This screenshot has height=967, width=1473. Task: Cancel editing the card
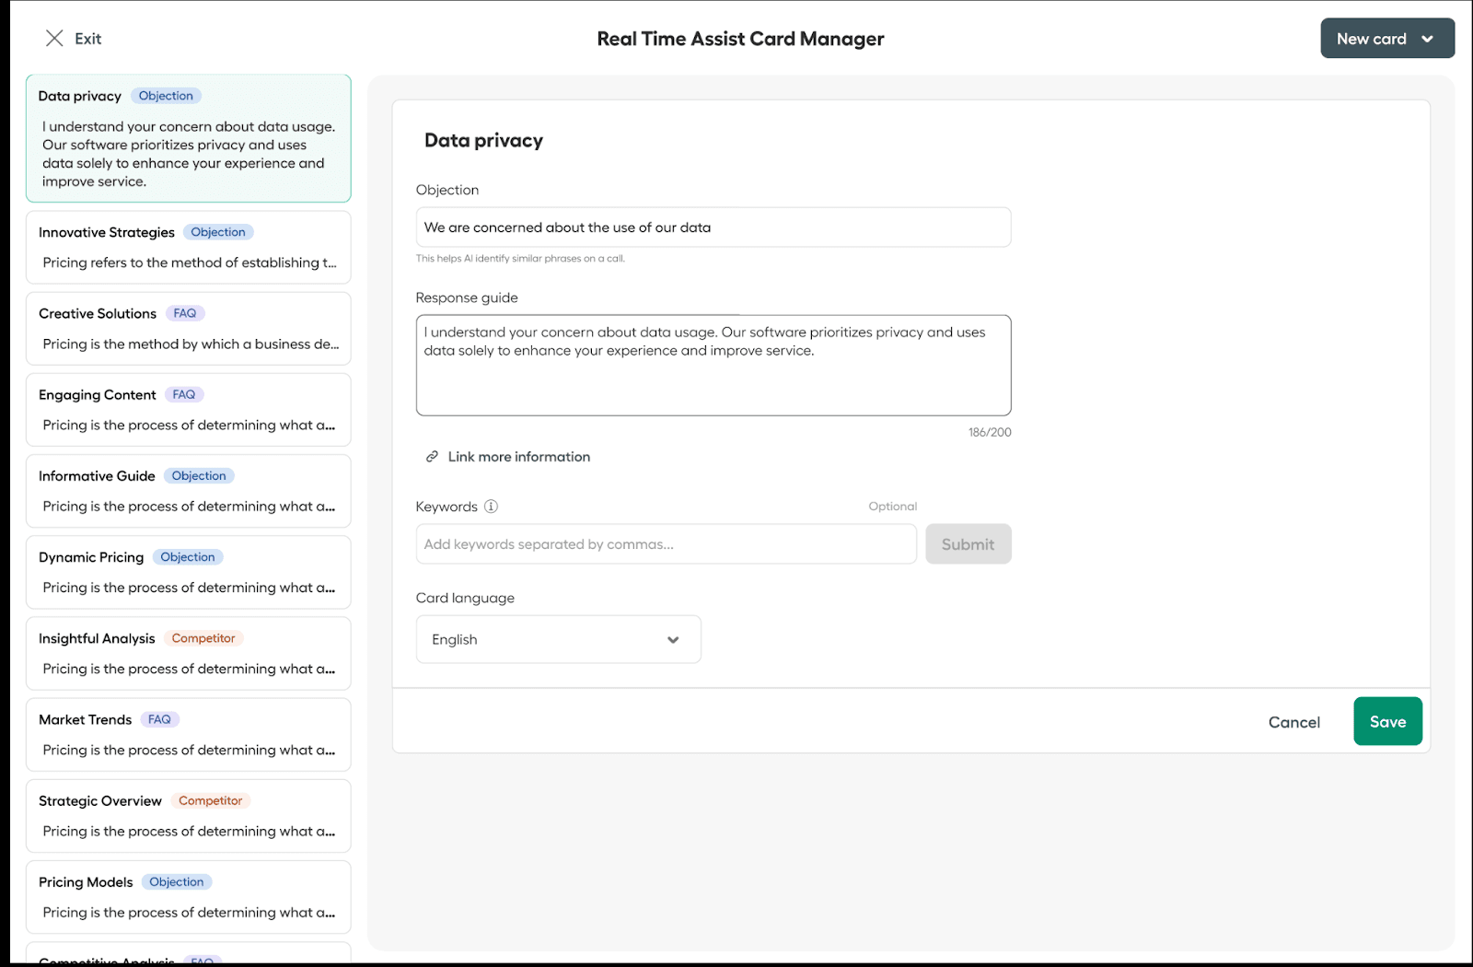click(1293, 722)
